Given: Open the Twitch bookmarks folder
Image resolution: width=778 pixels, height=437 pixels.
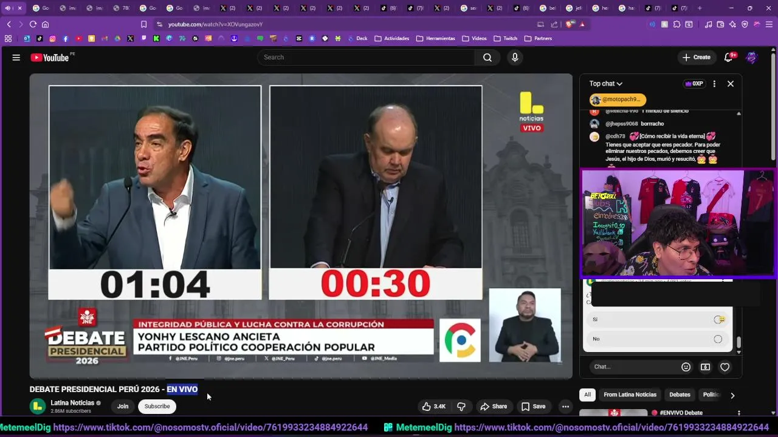Looking at the screenshot, I should [x=505, y=38].
